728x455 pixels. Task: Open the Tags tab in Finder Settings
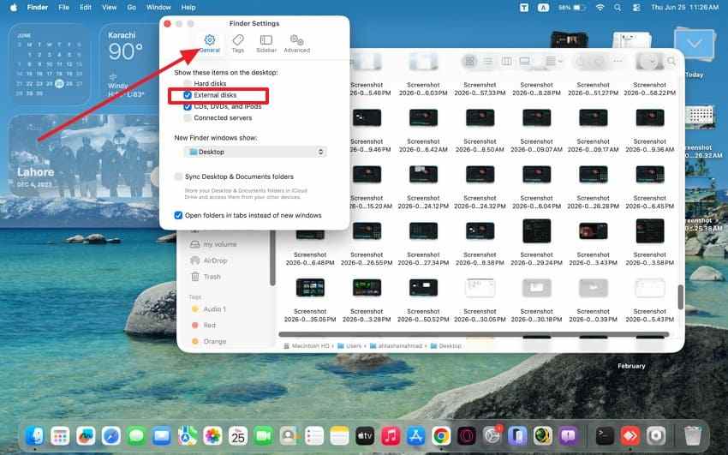[x=238, y=44]
